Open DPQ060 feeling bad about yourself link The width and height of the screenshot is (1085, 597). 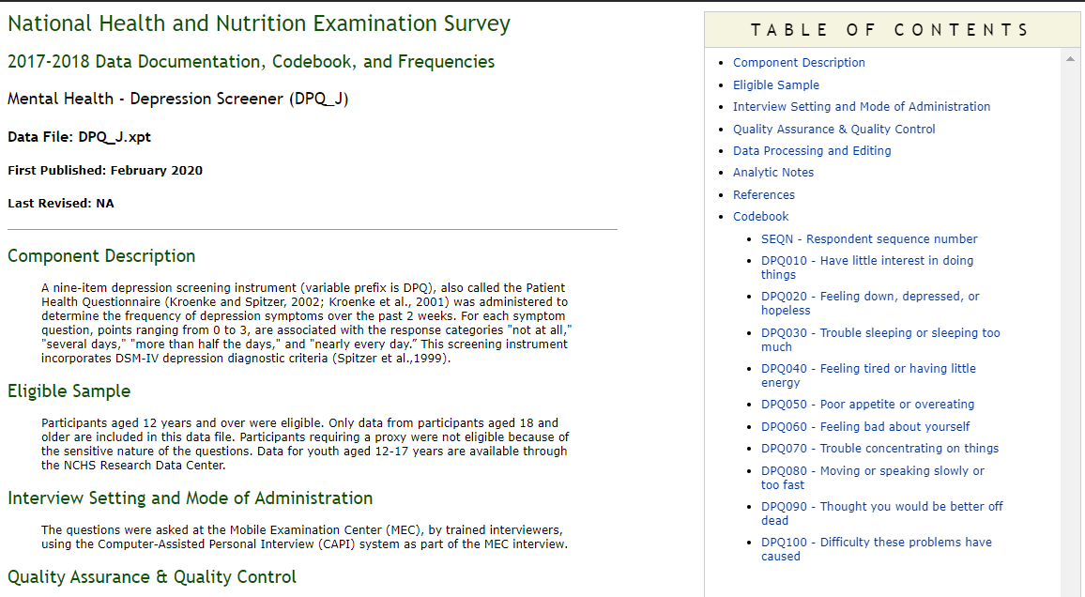pyautogui.click(x=865, y=427)
